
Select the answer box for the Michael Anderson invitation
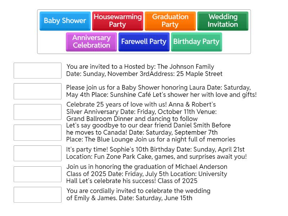point(37,174)
